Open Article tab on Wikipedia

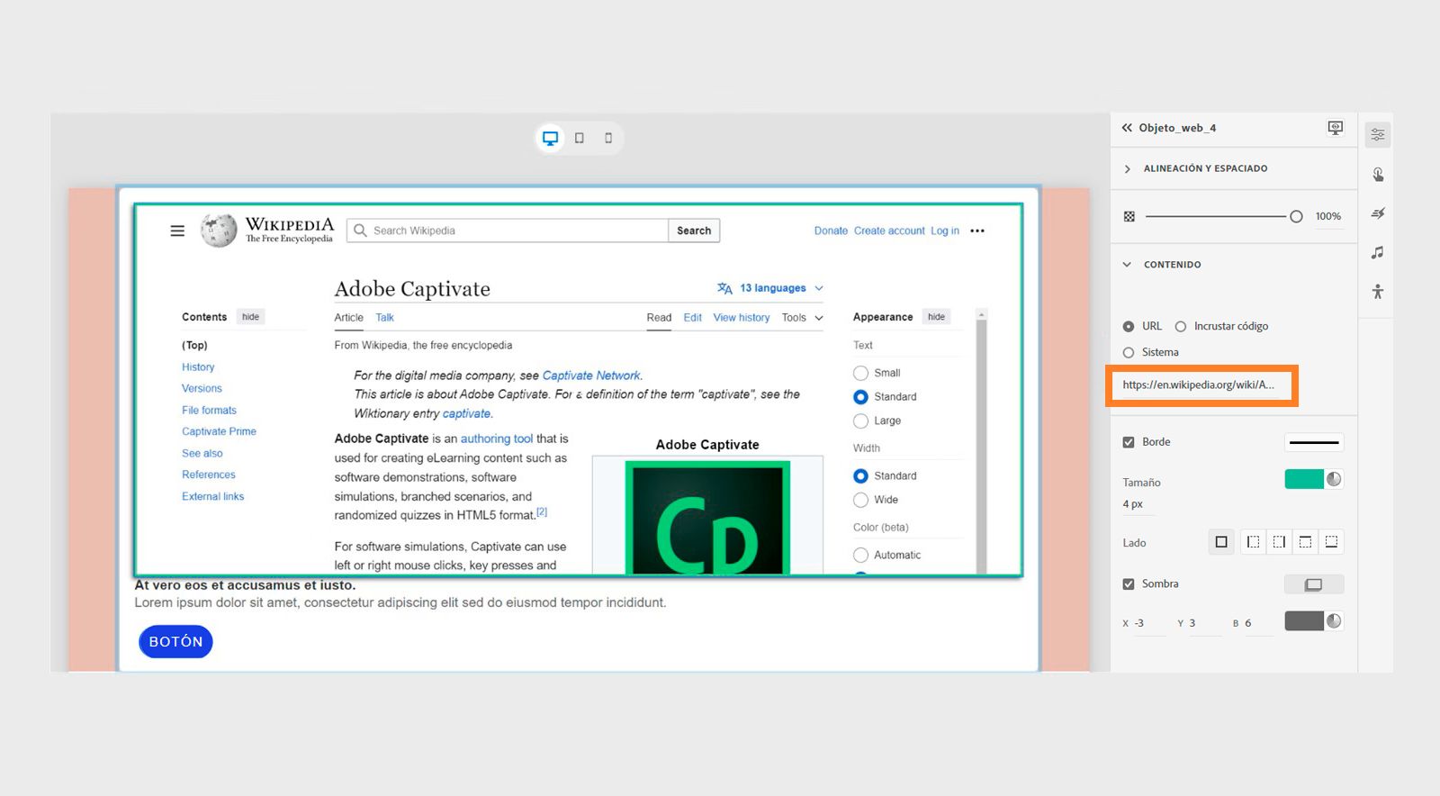[x=348, y=318]
